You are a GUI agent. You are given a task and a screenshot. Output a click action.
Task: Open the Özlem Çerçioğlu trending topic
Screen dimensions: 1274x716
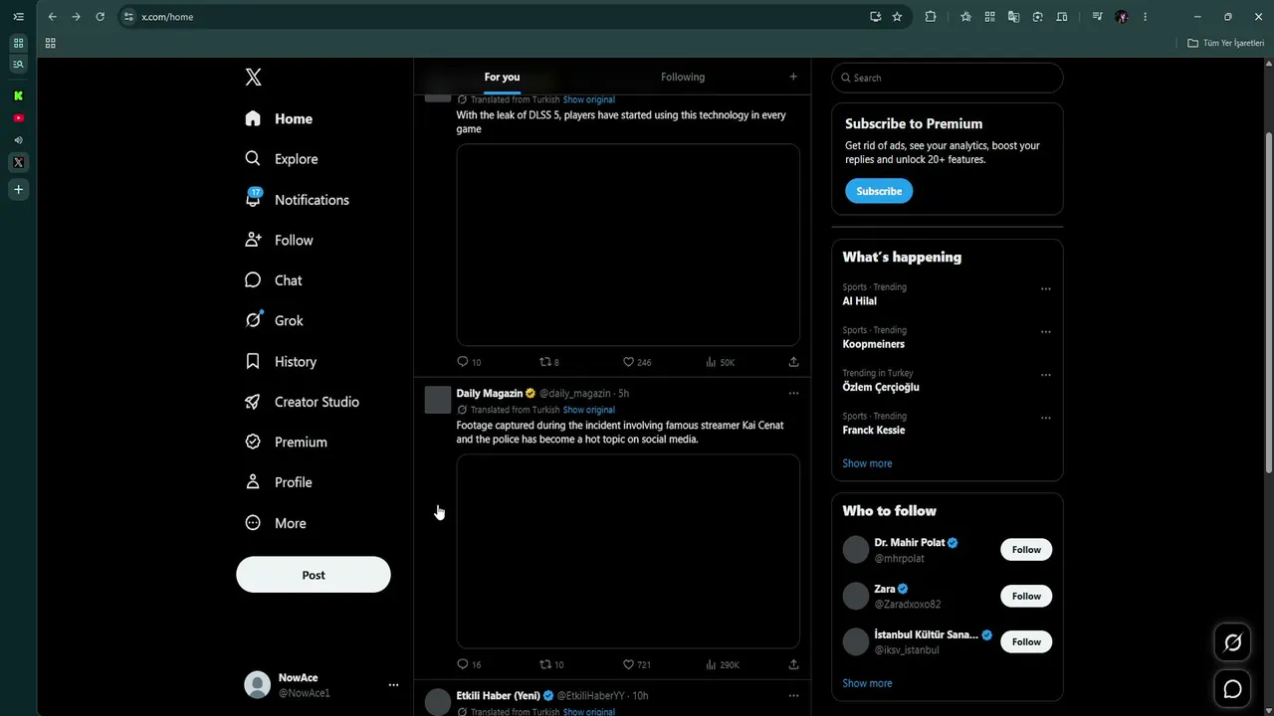tap(881, 387)
